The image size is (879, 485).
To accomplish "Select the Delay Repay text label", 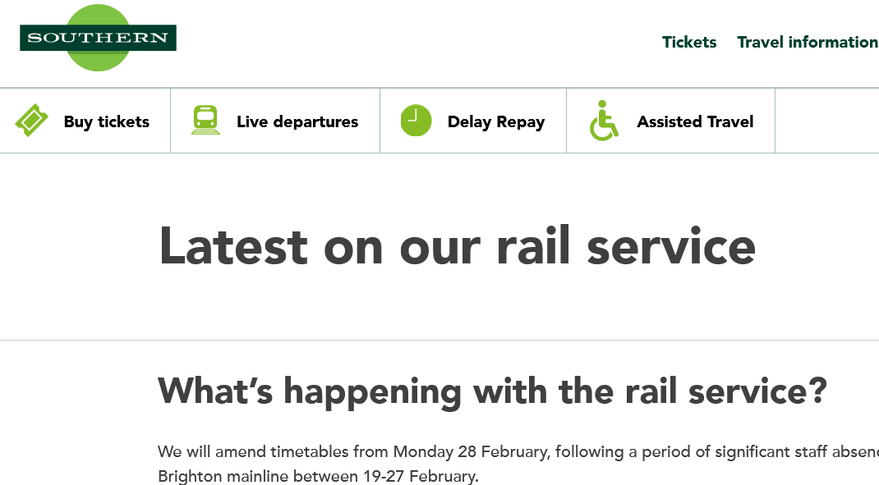I will pyautogui.click(x=496, y=122).
